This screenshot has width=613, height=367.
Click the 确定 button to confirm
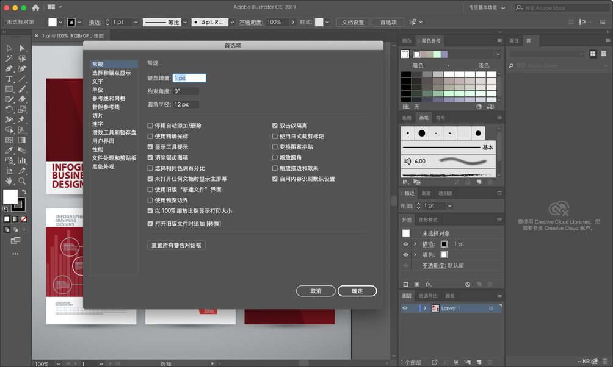point(357,291)
